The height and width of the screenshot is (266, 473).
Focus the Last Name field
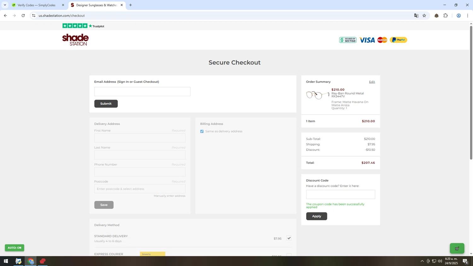[x=140, y=155]
